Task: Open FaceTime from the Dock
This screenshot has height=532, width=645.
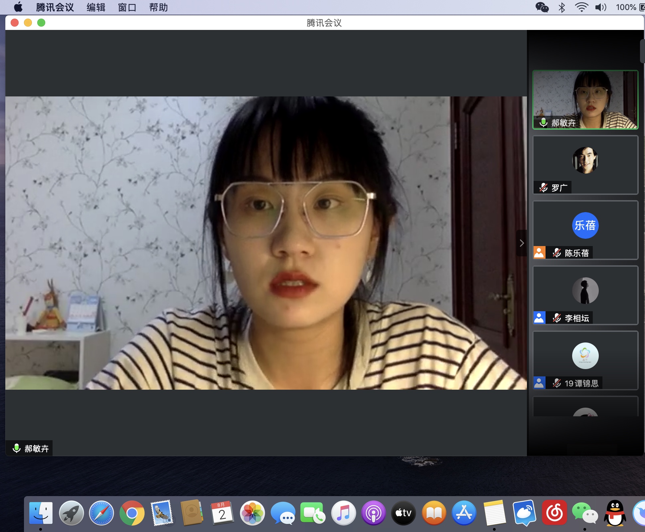Action: (x=313, y=513)
